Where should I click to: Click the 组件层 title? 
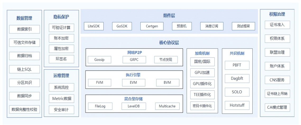[169, 15]
